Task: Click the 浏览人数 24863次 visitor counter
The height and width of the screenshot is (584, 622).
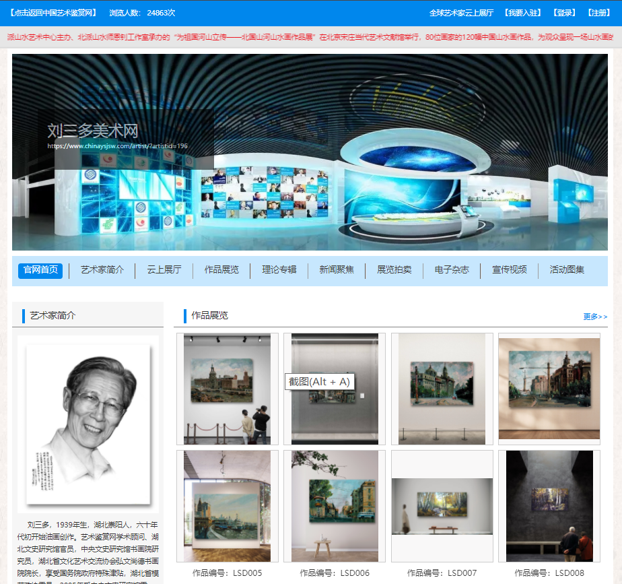Action: (x=142, y=13)
